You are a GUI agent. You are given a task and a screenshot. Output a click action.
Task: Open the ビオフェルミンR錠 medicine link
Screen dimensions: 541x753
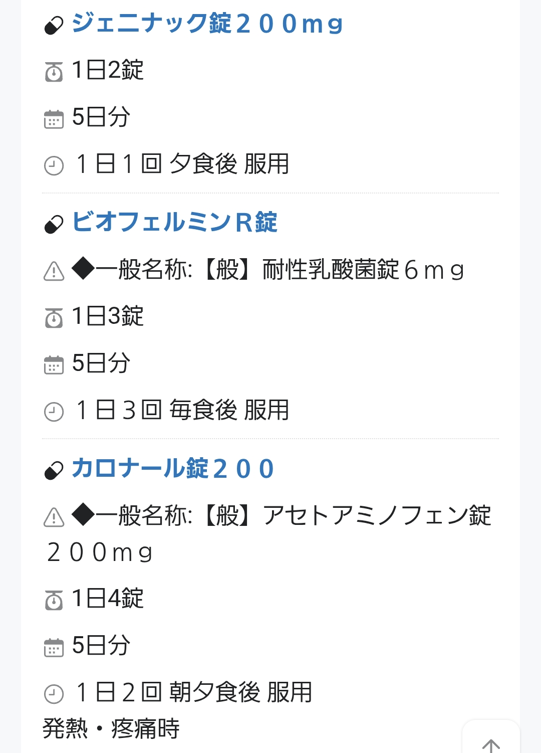(174, 222)
